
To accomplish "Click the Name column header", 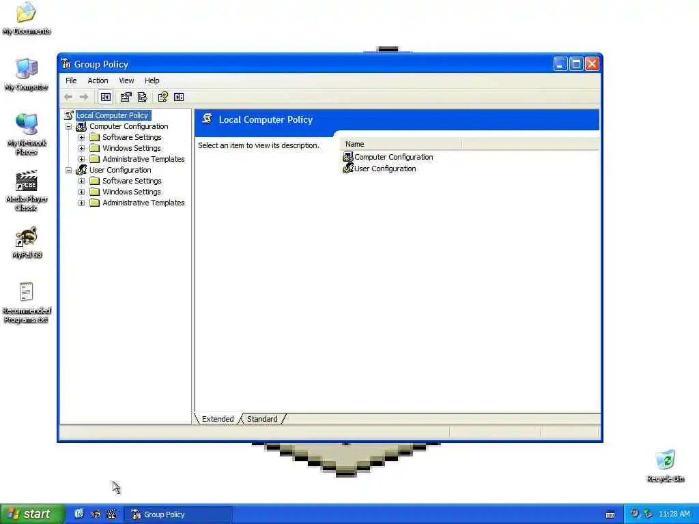I will [x=400, y=144].
